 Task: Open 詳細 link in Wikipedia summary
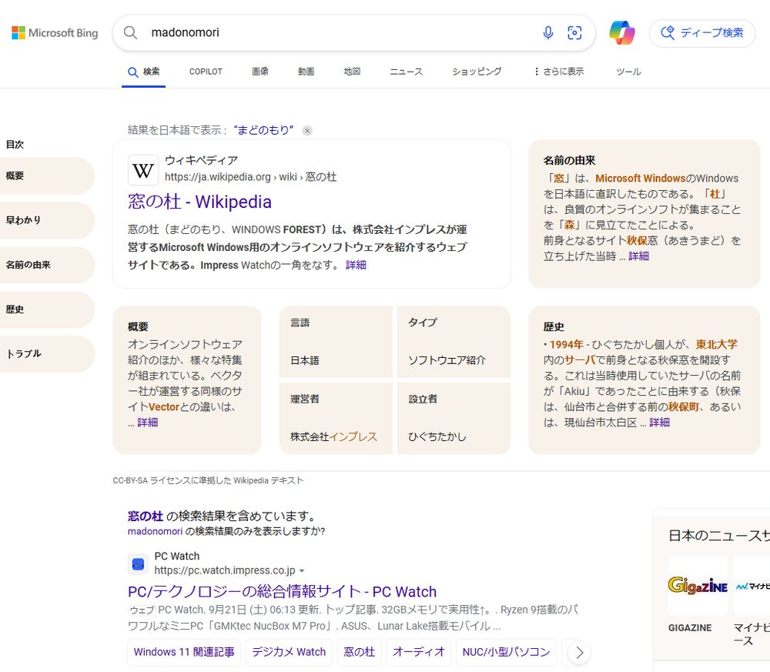356,265
